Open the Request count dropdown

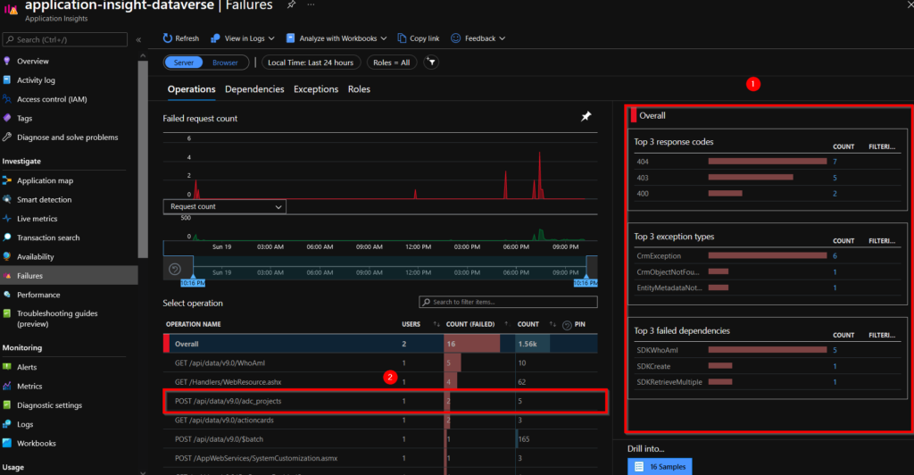[x=224, y=206]
